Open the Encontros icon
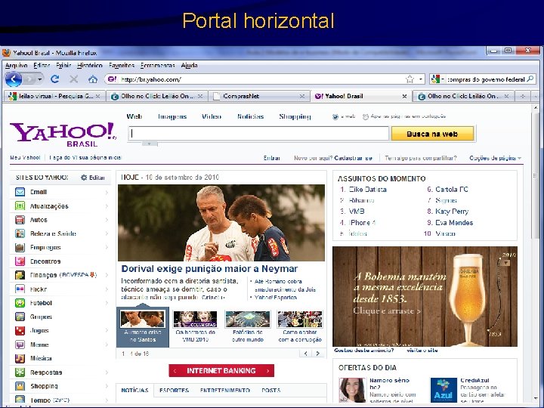This screenshot has height=408, width=544. [20, 261]
